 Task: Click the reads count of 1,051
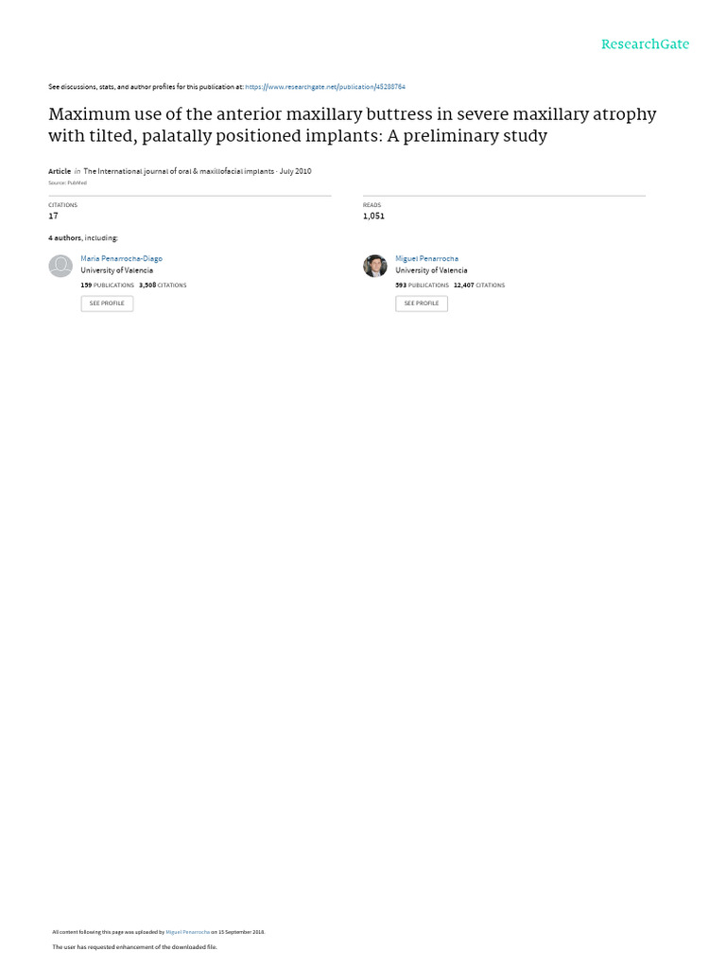(373, 216)
